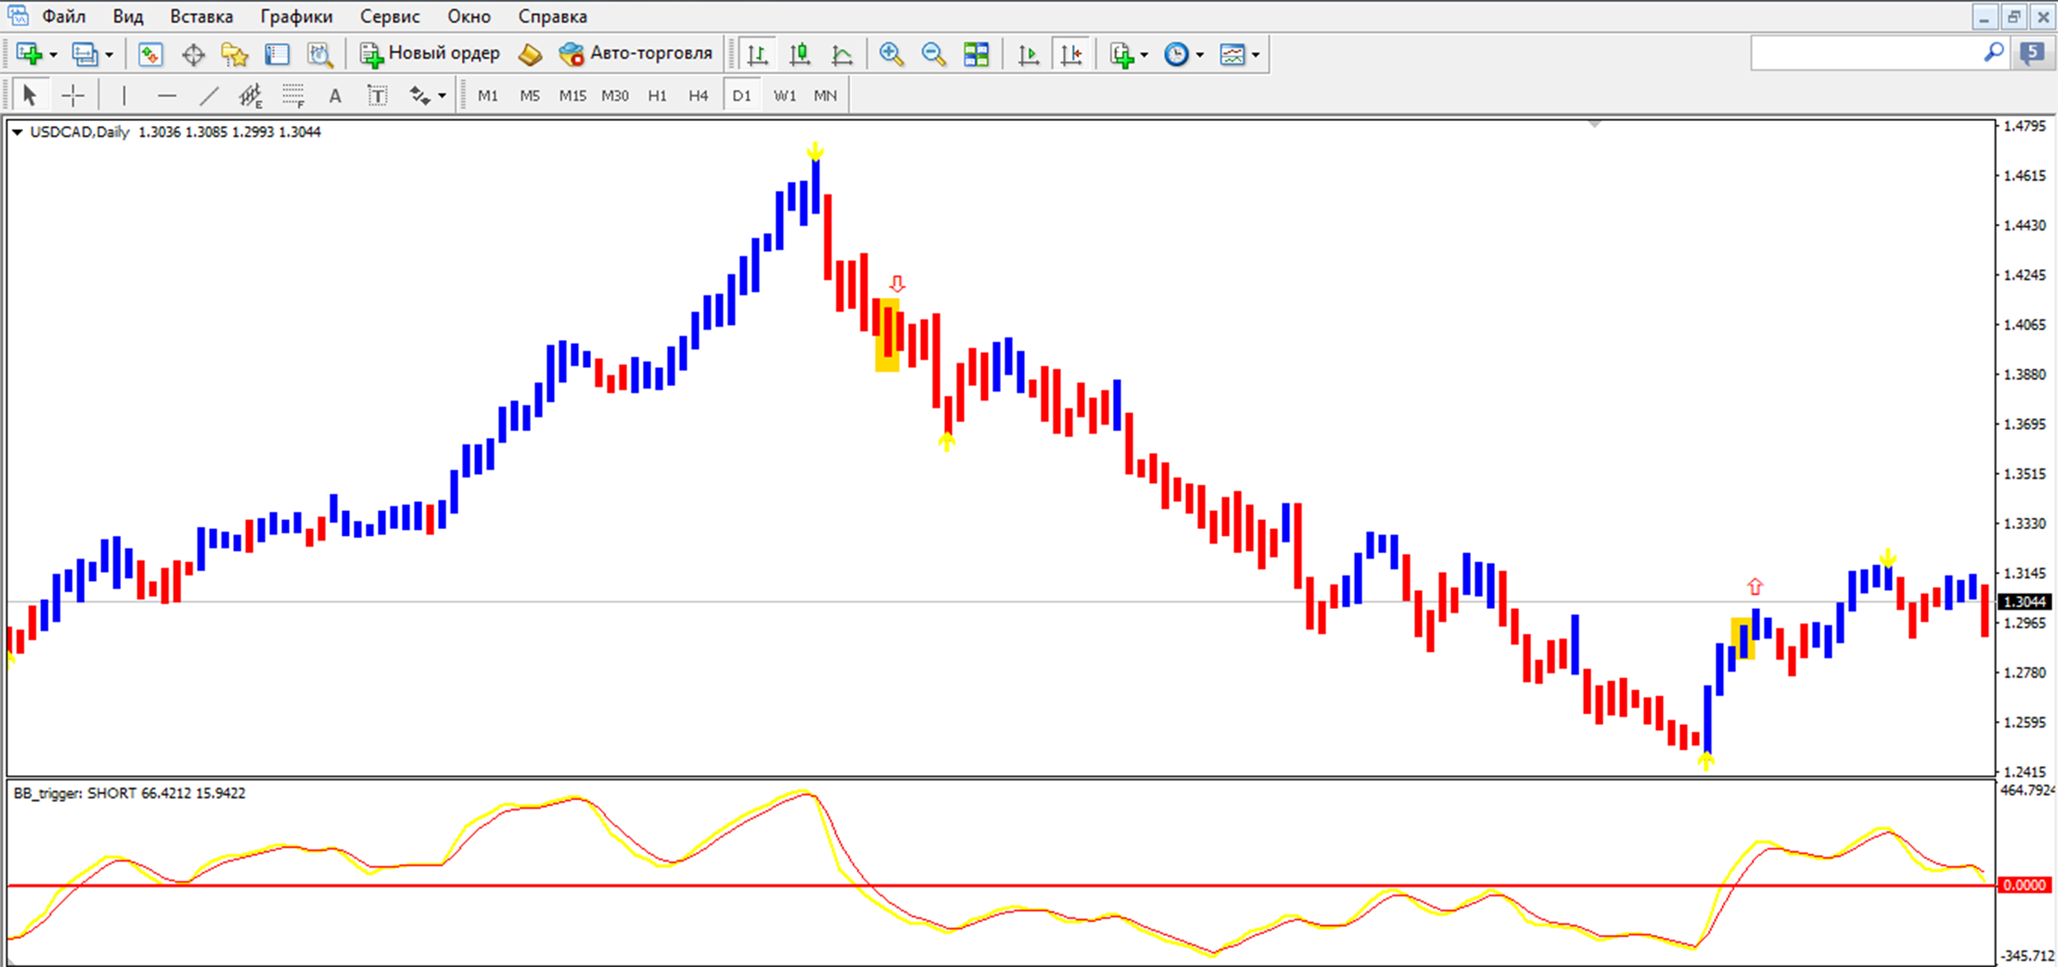
Task: Open the Profiles icon
Action: [85, 54]
